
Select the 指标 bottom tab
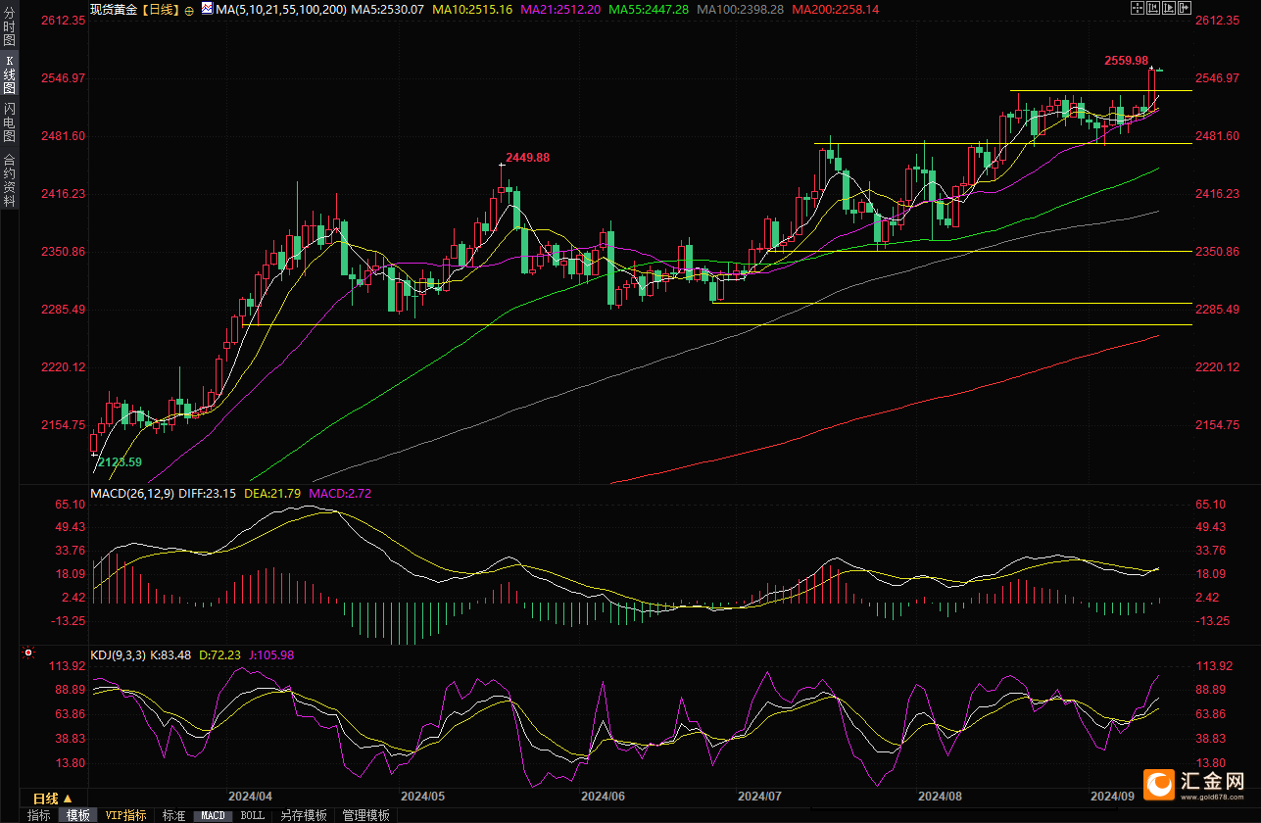(x=39, y=815)
